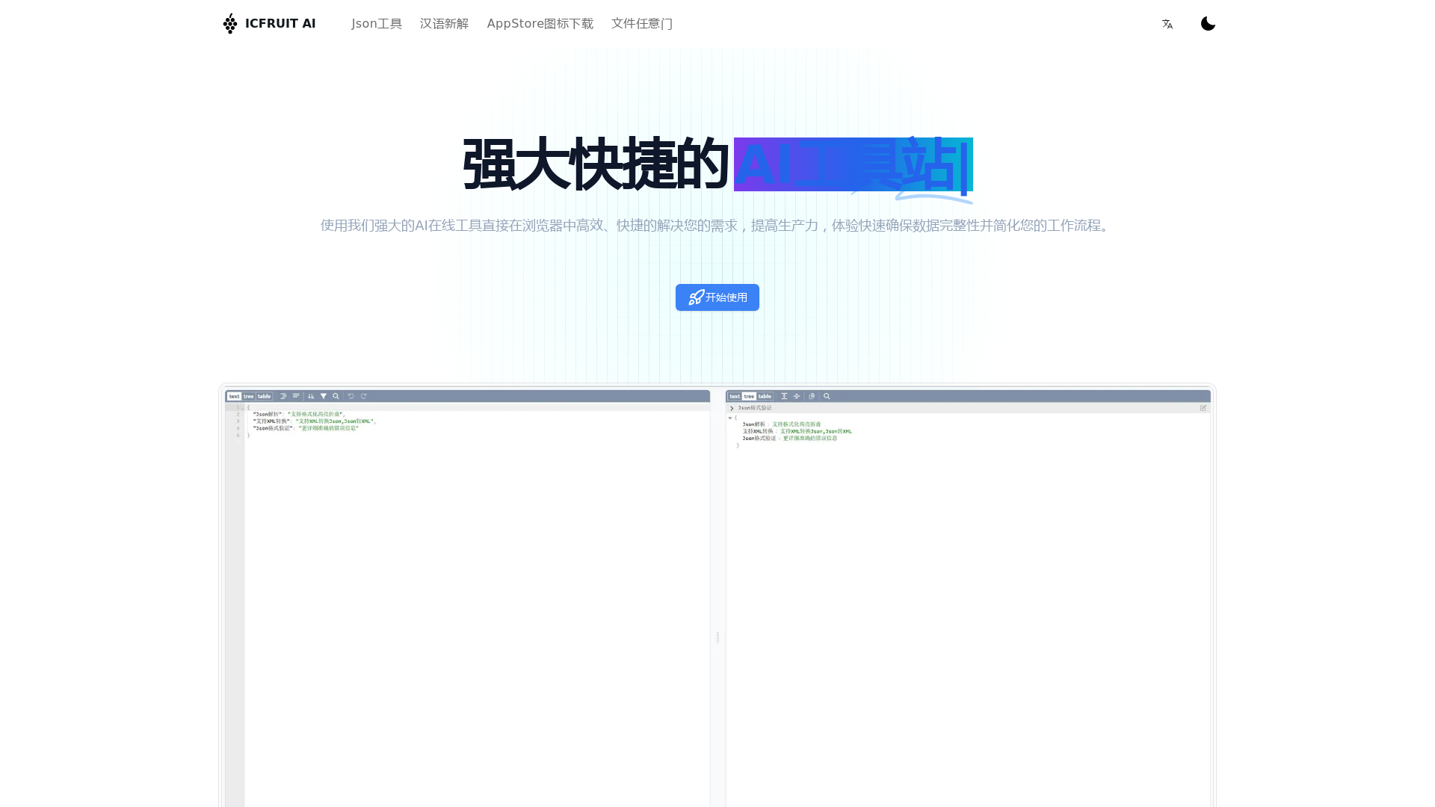The height and width of the screenshot is (807, 1435).
Task: Select table mode in left editor
Action: click(x=264, y=396)
